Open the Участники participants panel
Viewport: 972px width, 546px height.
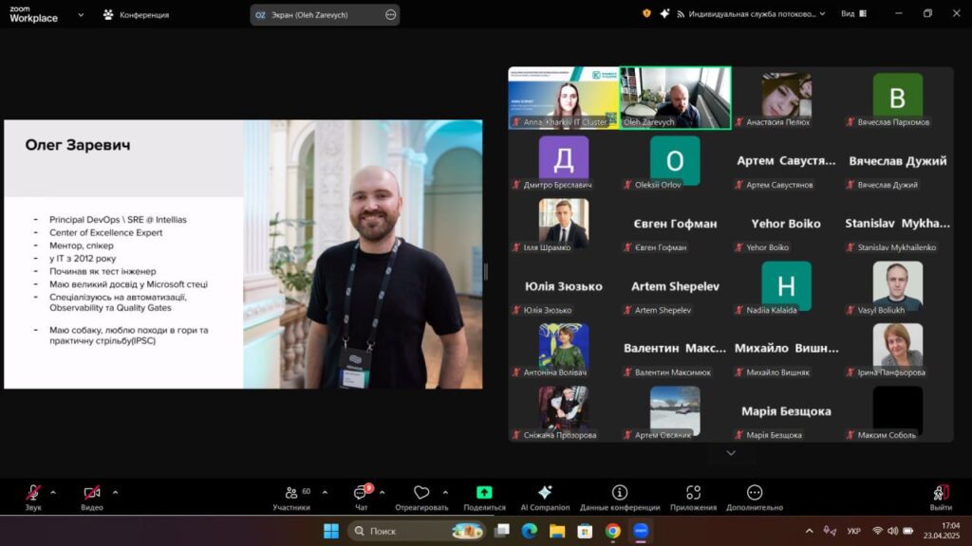[x=290, y=493]
